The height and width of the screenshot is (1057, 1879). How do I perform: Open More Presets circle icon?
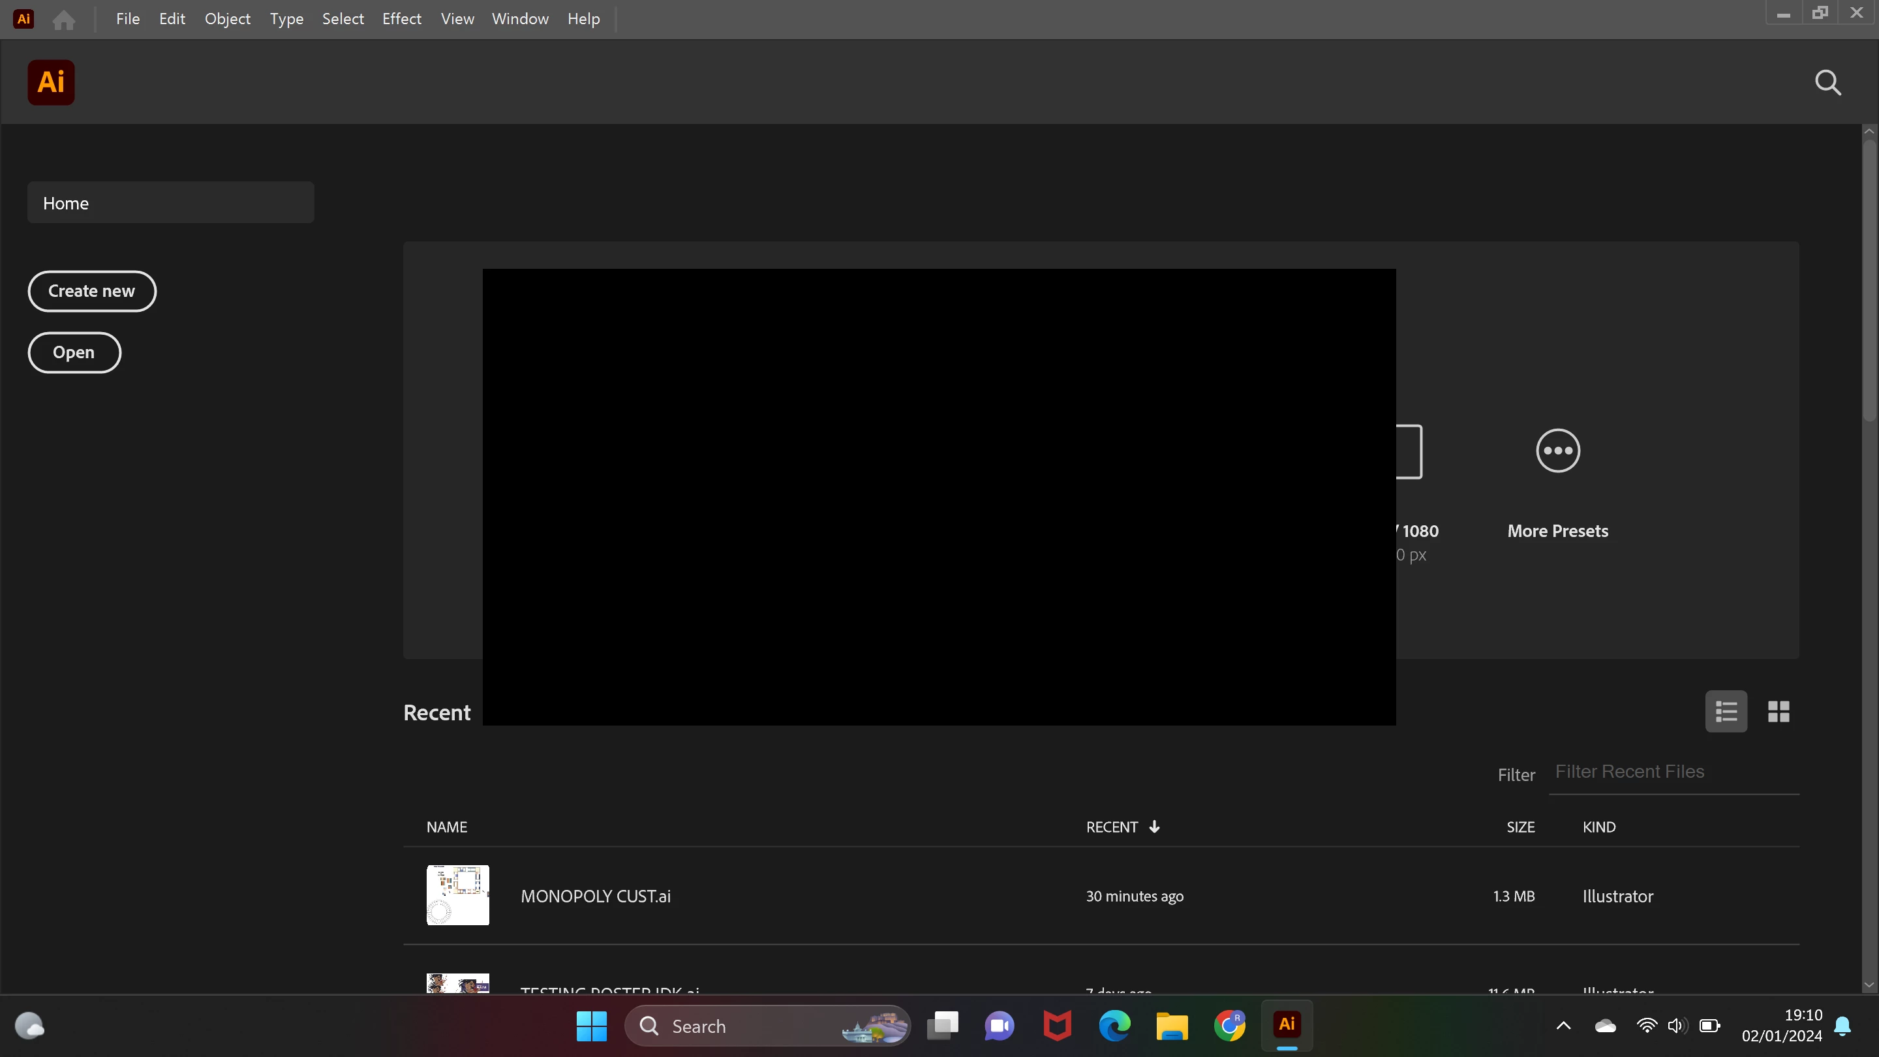click(x=1557, y=451)
